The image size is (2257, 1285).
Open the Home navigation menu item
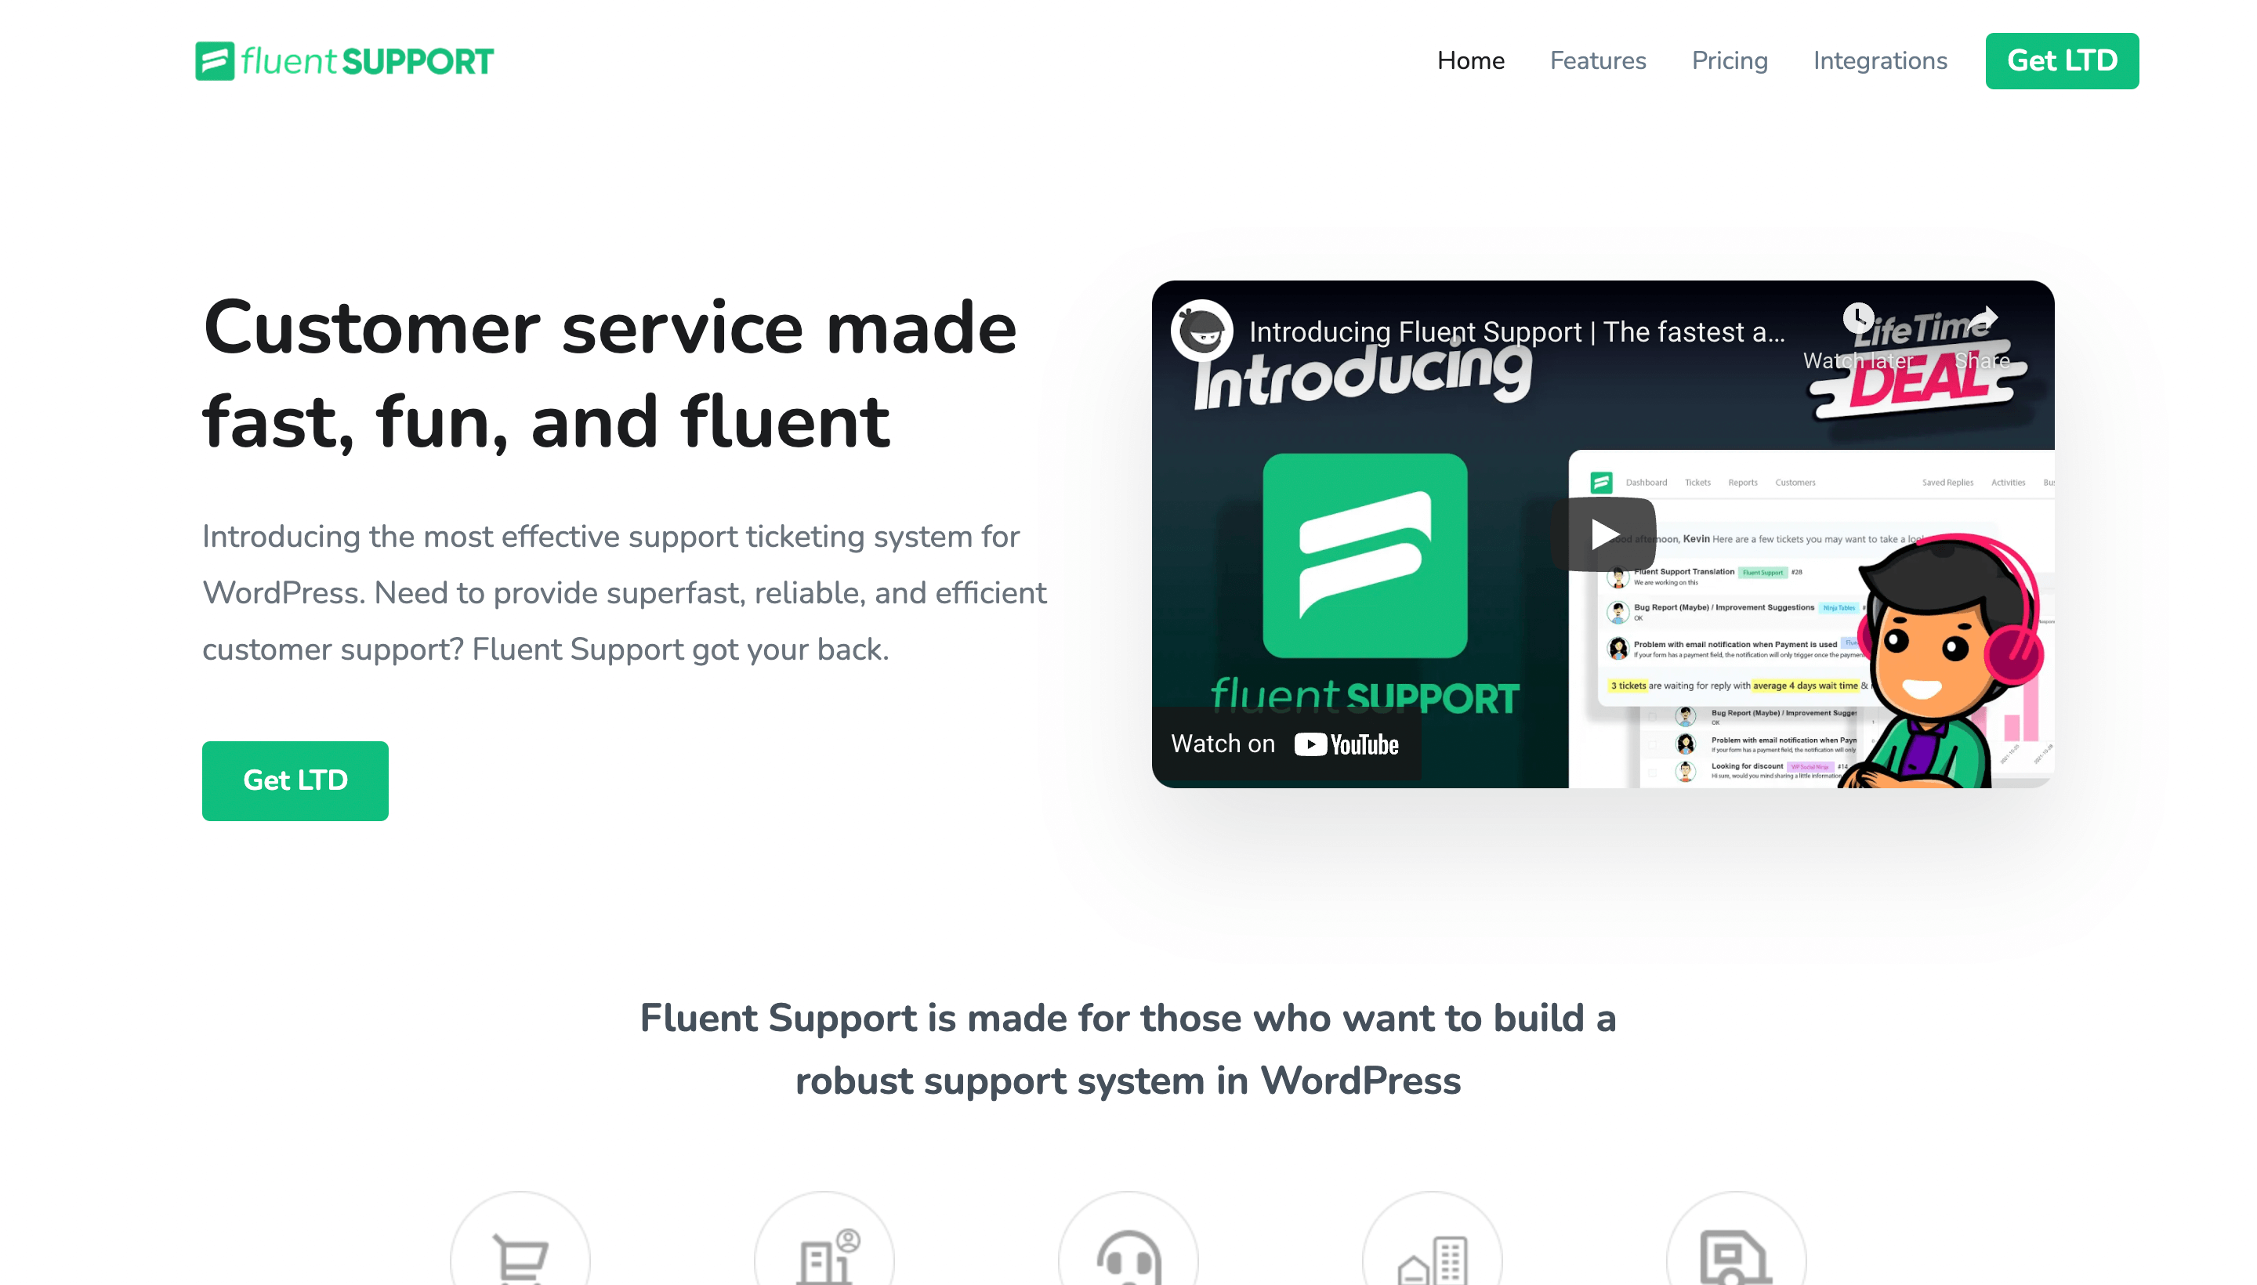(1471, 60)
